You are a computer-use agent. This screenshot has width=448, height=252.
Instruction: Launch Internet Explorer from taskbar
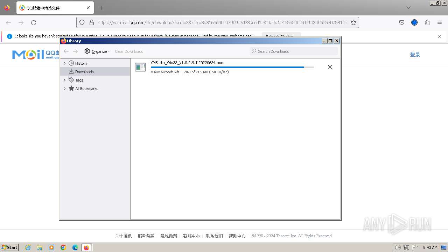(28, 247)
